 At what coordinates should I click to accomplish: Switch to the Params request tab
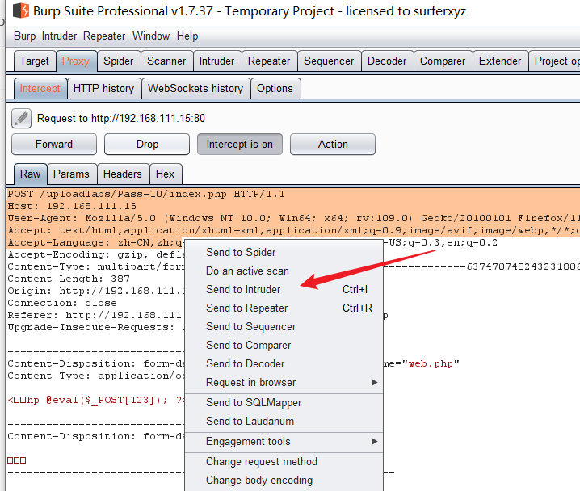coord(71,174)
